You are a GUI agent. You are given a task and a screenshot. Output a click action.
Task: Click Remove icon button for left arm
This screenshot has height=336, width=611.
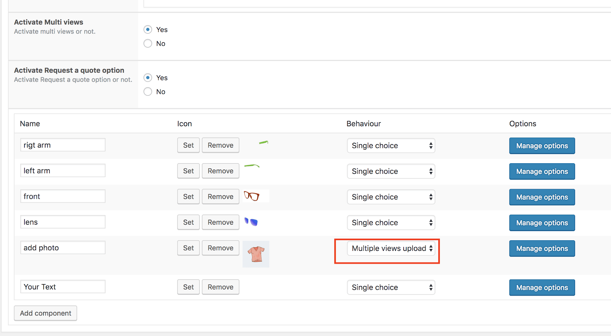tap(220, 171)
